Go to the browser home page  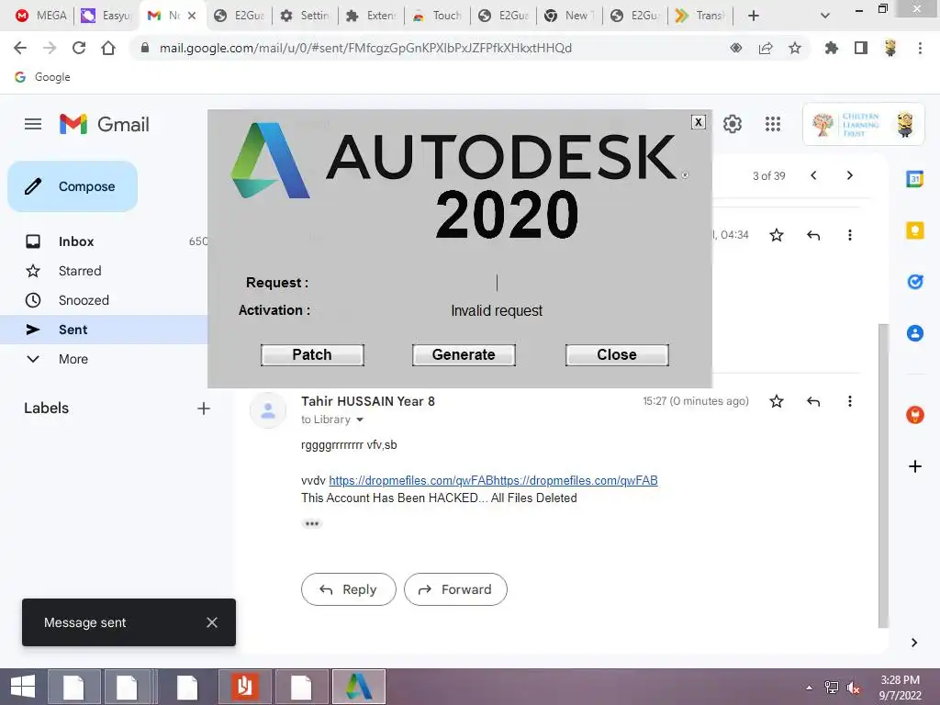pos(108,48)
